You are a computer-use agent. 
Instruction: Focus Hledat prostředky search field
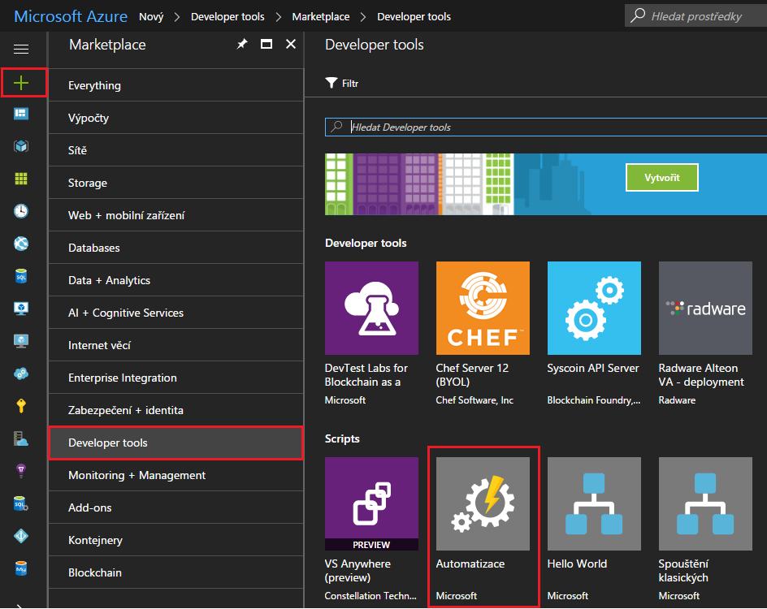click(695, 16)
